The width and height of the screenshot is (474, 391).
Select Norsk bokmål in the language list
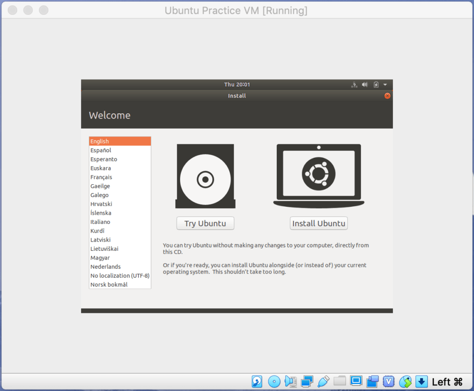point(120,285)
